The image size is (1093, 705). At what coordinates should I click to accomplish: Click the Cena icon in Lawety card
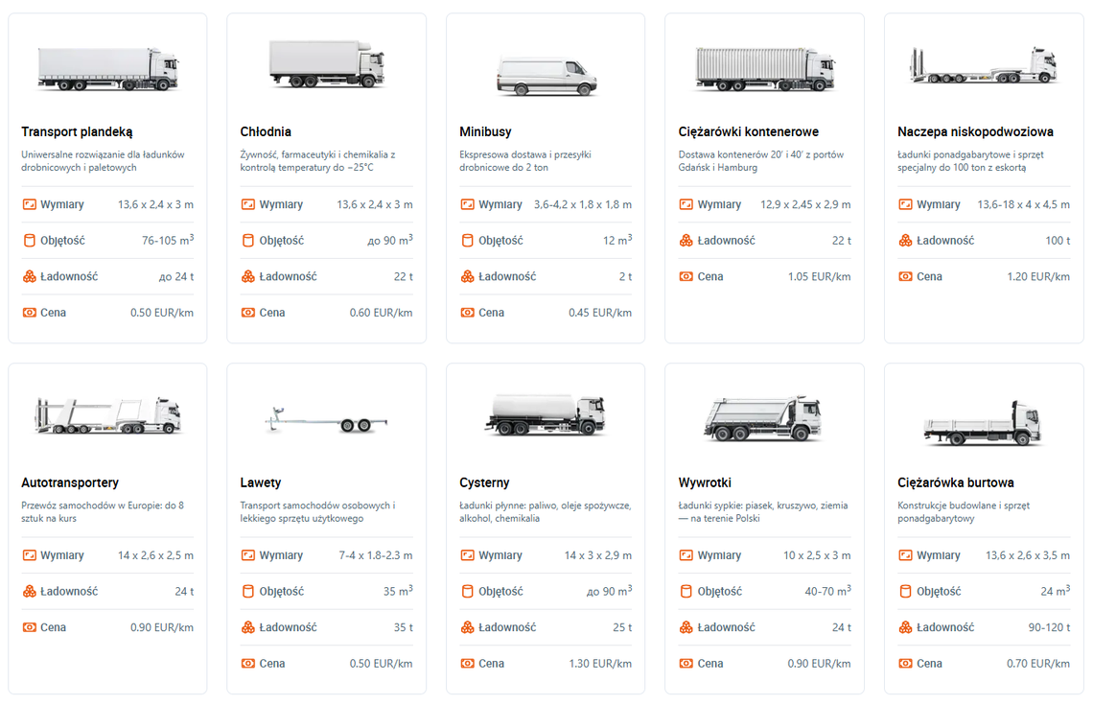248,663
